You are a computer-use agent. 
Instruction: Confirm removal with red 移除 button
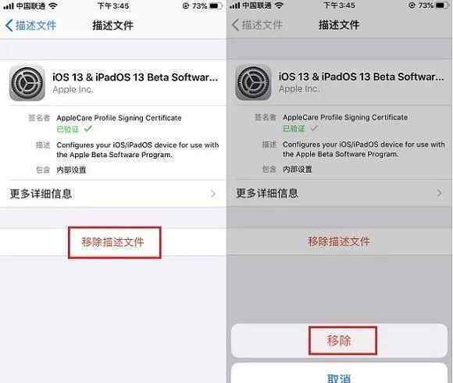coord(339,341)
